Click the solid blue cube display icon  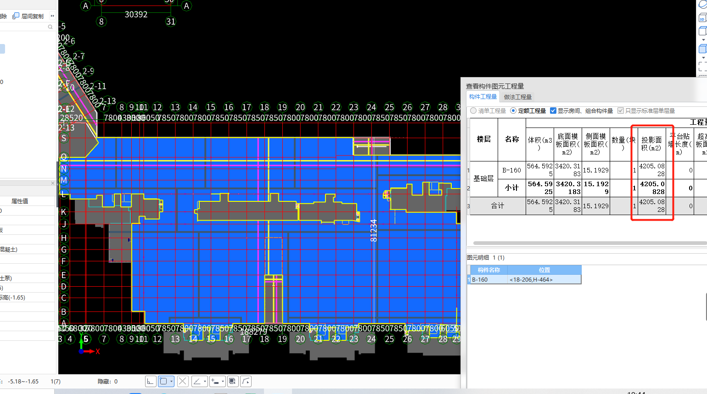click(703, 49)
